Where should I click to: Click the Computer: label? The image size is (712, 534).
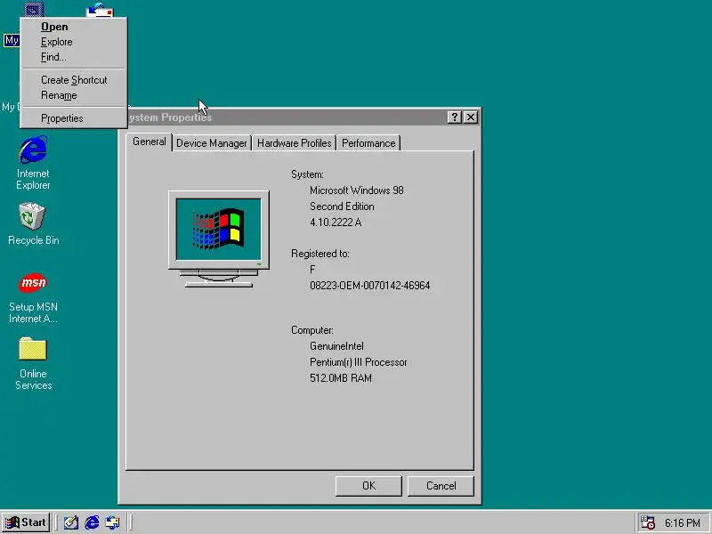pos(312,330)
